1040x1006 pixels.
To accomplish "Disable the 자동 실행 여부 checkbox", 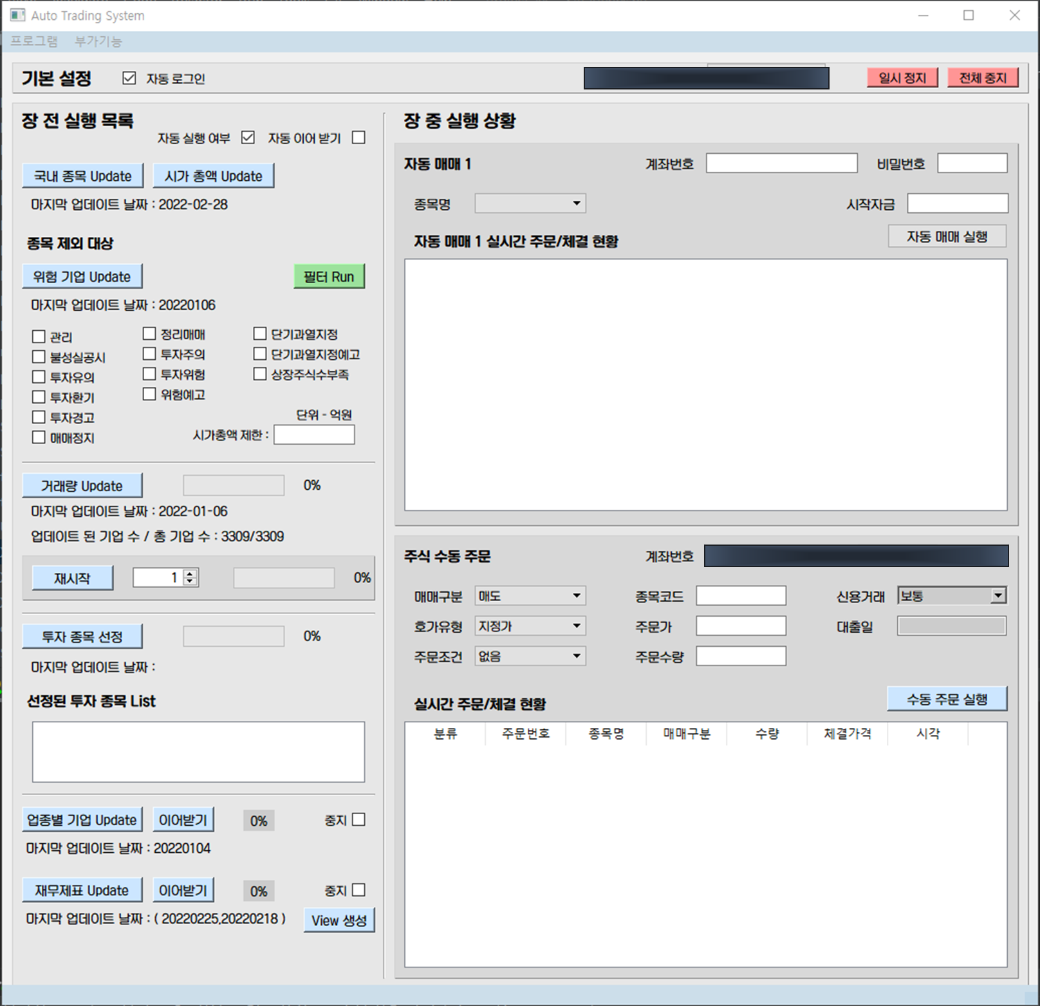I will [x=247, y=137].
